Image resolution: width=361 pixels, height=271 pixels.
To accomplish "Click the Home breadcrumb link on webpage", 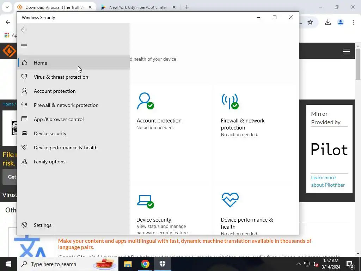I will coord(8,104).
